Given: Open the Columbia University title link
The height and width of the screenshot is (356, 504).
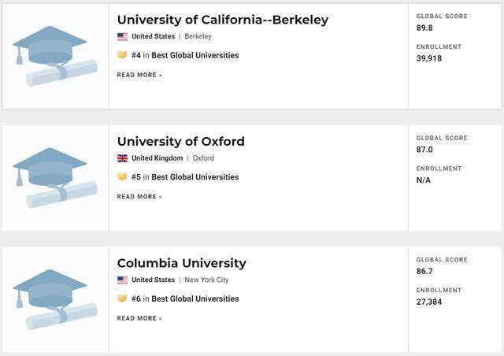Looking at the screenshot, I should (x=182, y=263).
